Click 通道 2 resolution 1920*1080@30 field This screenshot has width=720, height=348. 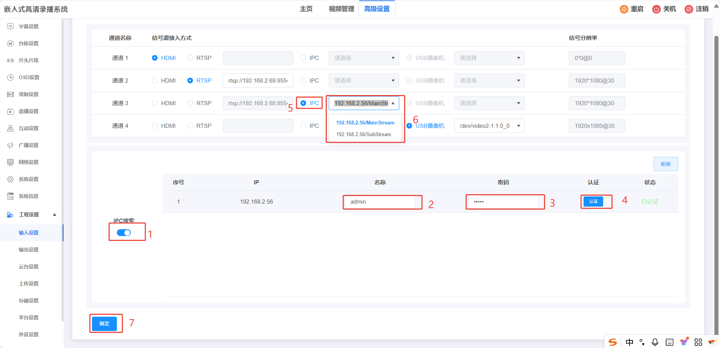click(597, 80)
